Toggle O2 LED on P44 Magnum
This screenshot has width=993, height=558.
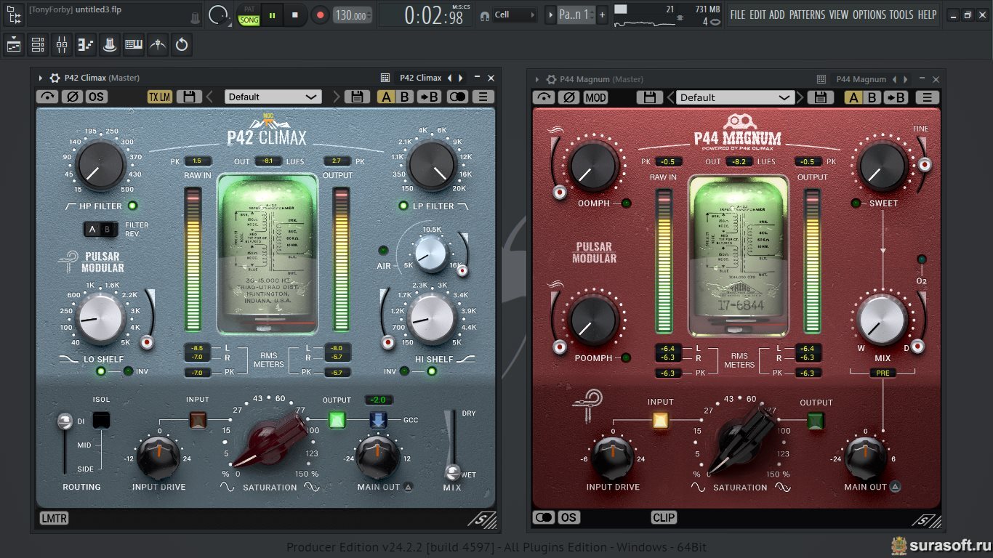[x=922, y=259]
